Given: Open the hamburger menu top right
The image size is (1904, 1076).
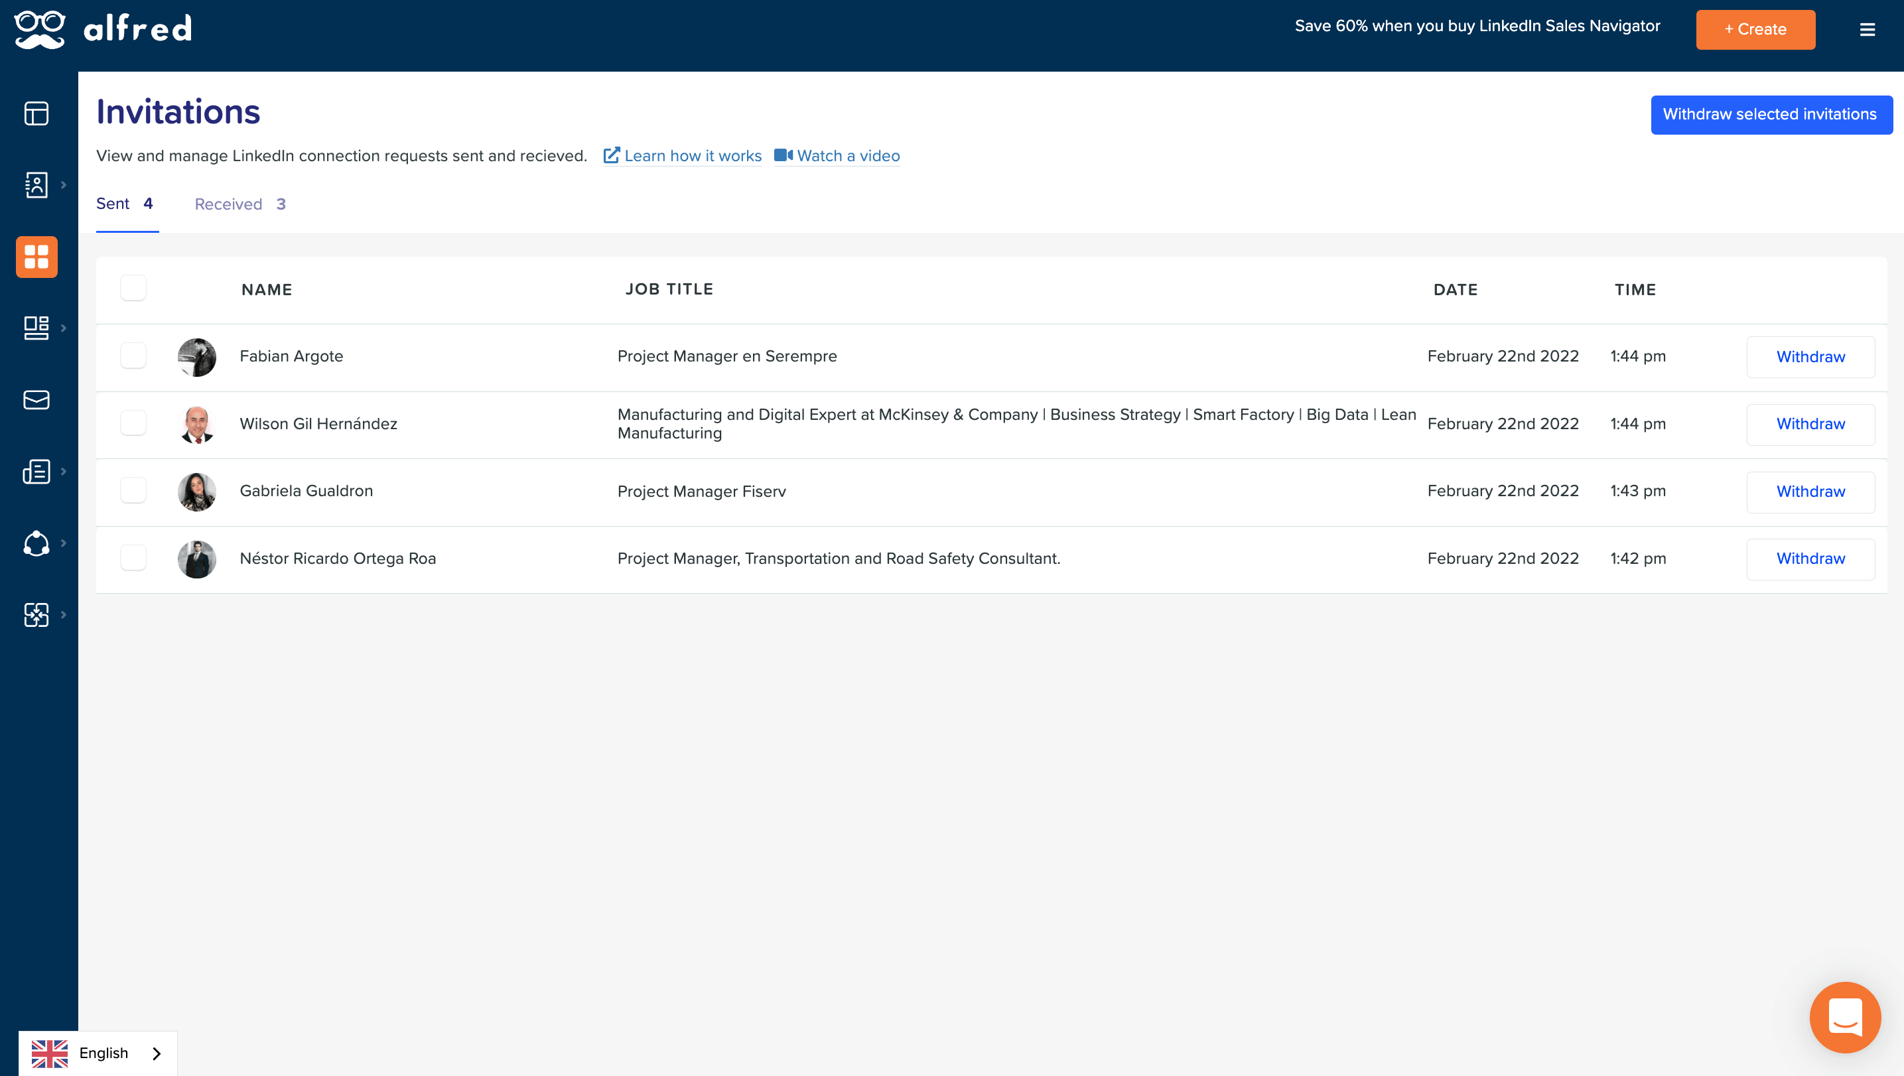Looking at the screenshot, I should 1868,30.
